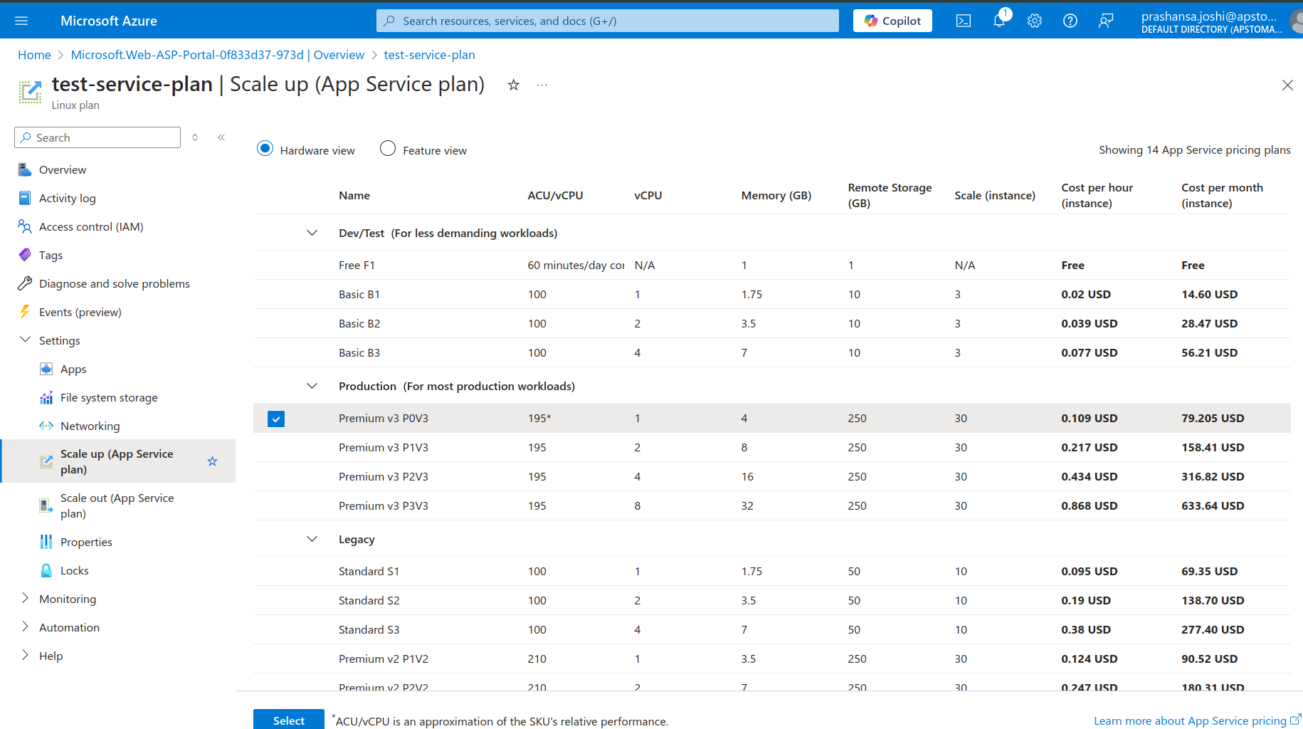
Task: Open test-service-plan breadcrumb link
Action: click(x=429, y=55)
